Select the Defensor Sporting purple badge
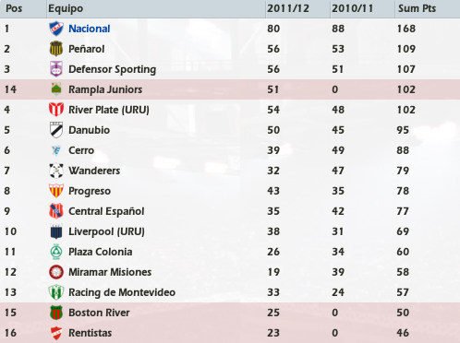This screenshot has width=460, height=343. [56, 69]
